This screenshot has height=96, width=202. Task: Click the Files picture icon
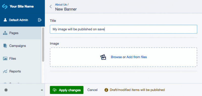pyautogui.click(x=5, y=59)
